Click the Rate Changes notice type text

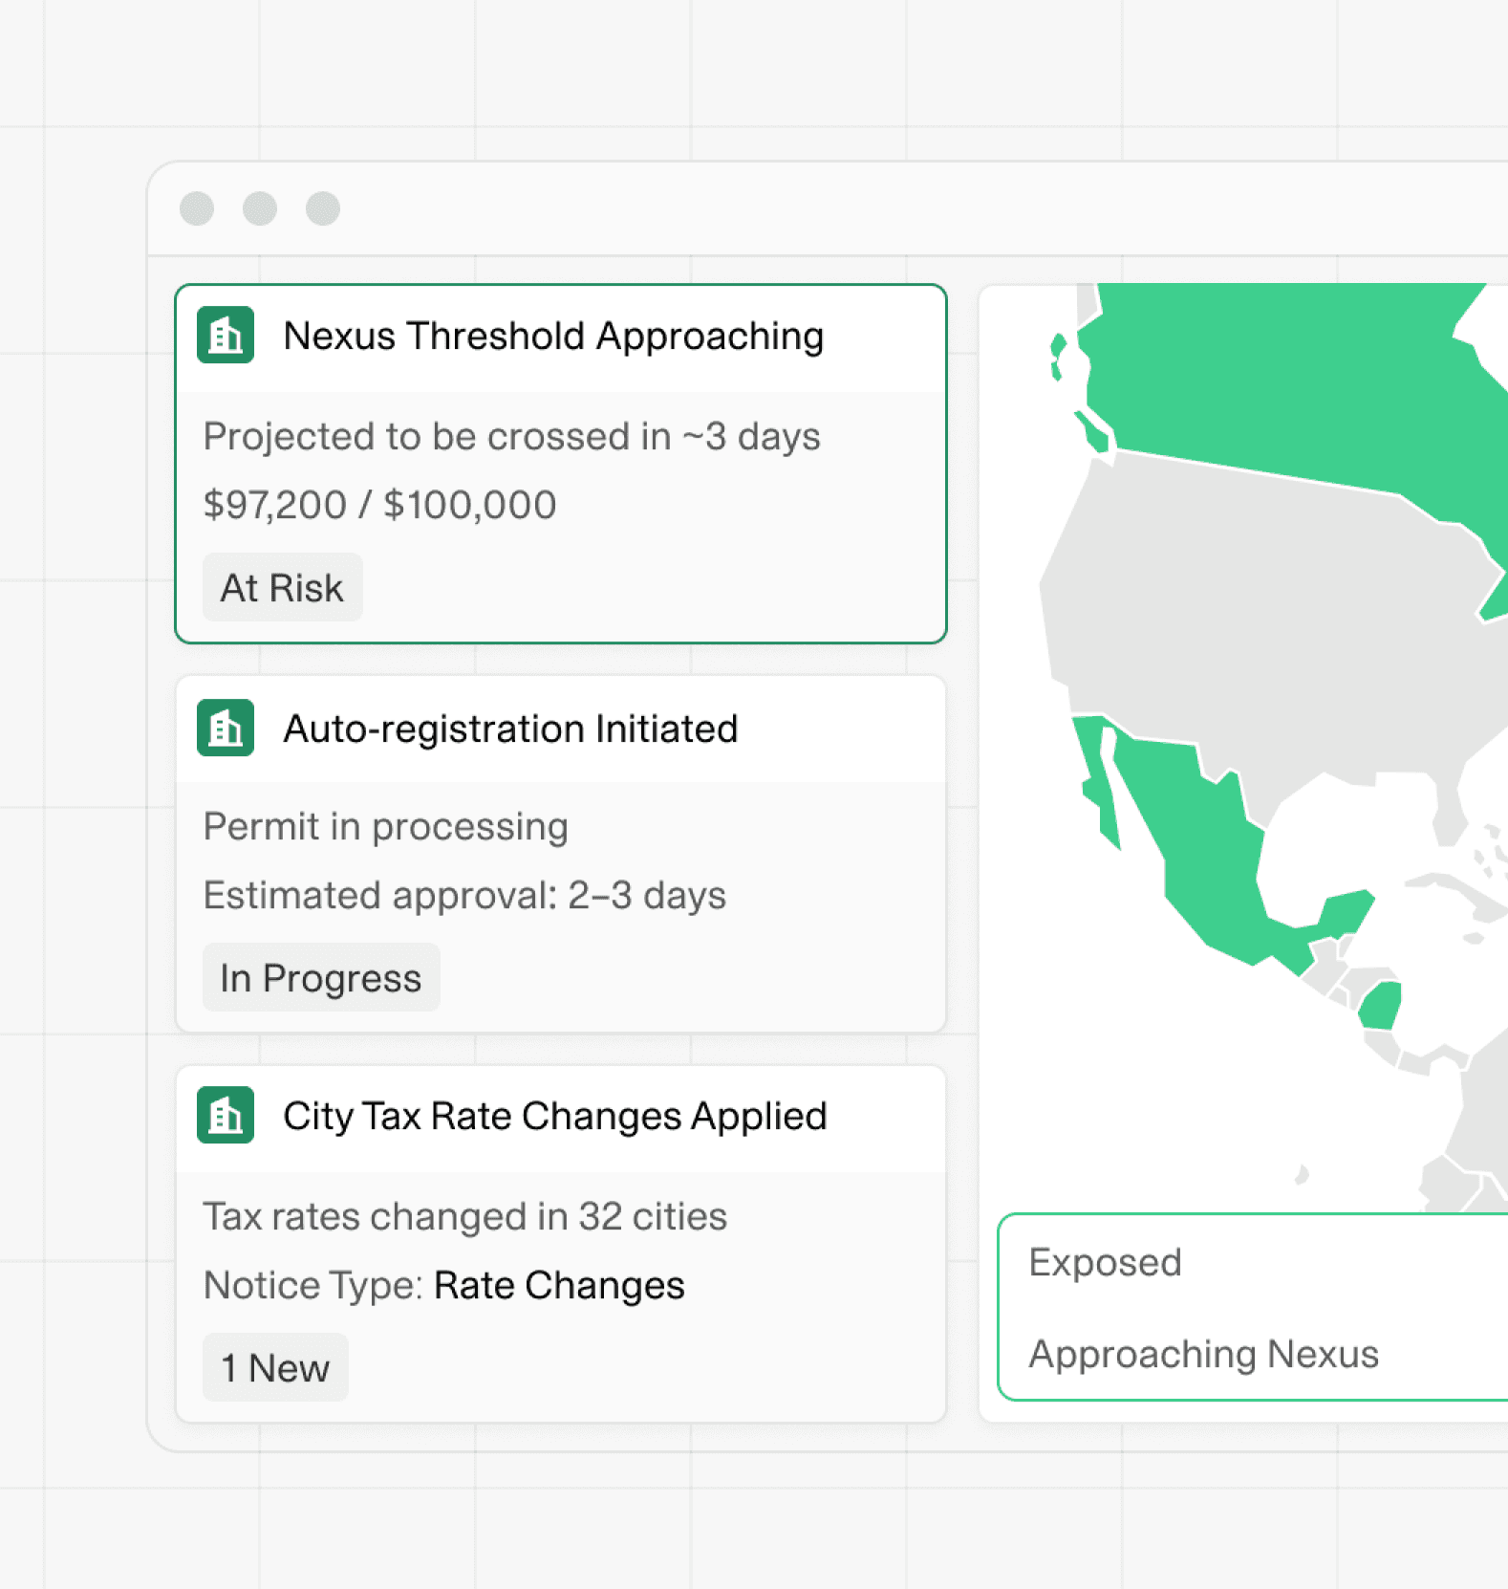pyautogui.click(x=559, y=1285)
